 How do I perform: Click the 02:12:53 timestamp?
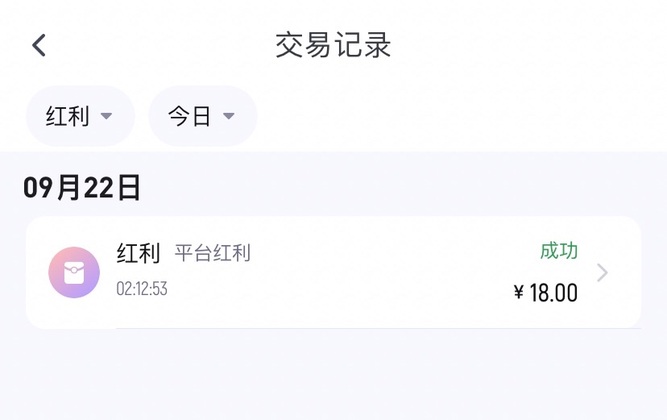[142, 289]
